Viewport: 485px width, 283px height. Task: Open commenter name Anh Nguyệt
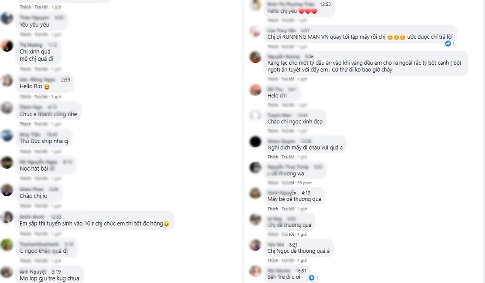click(33, 272)
